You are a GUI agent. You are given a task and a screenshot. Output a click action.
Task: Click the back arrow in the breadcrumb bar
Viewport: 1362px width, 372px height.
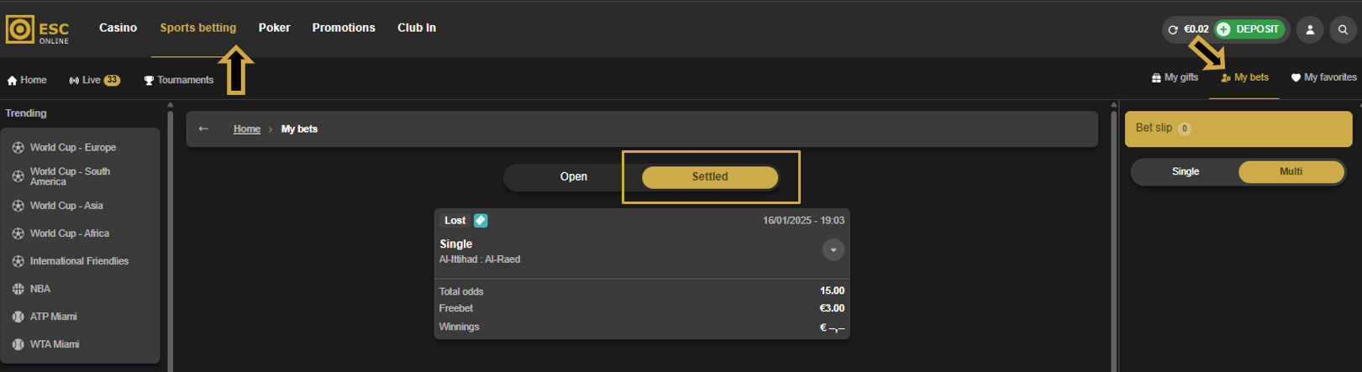[203, 128]
